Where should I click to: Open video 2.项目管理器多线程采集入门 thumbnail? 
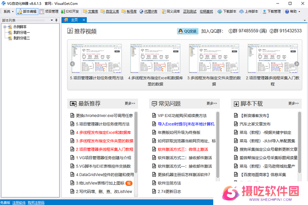coord(272,58)
